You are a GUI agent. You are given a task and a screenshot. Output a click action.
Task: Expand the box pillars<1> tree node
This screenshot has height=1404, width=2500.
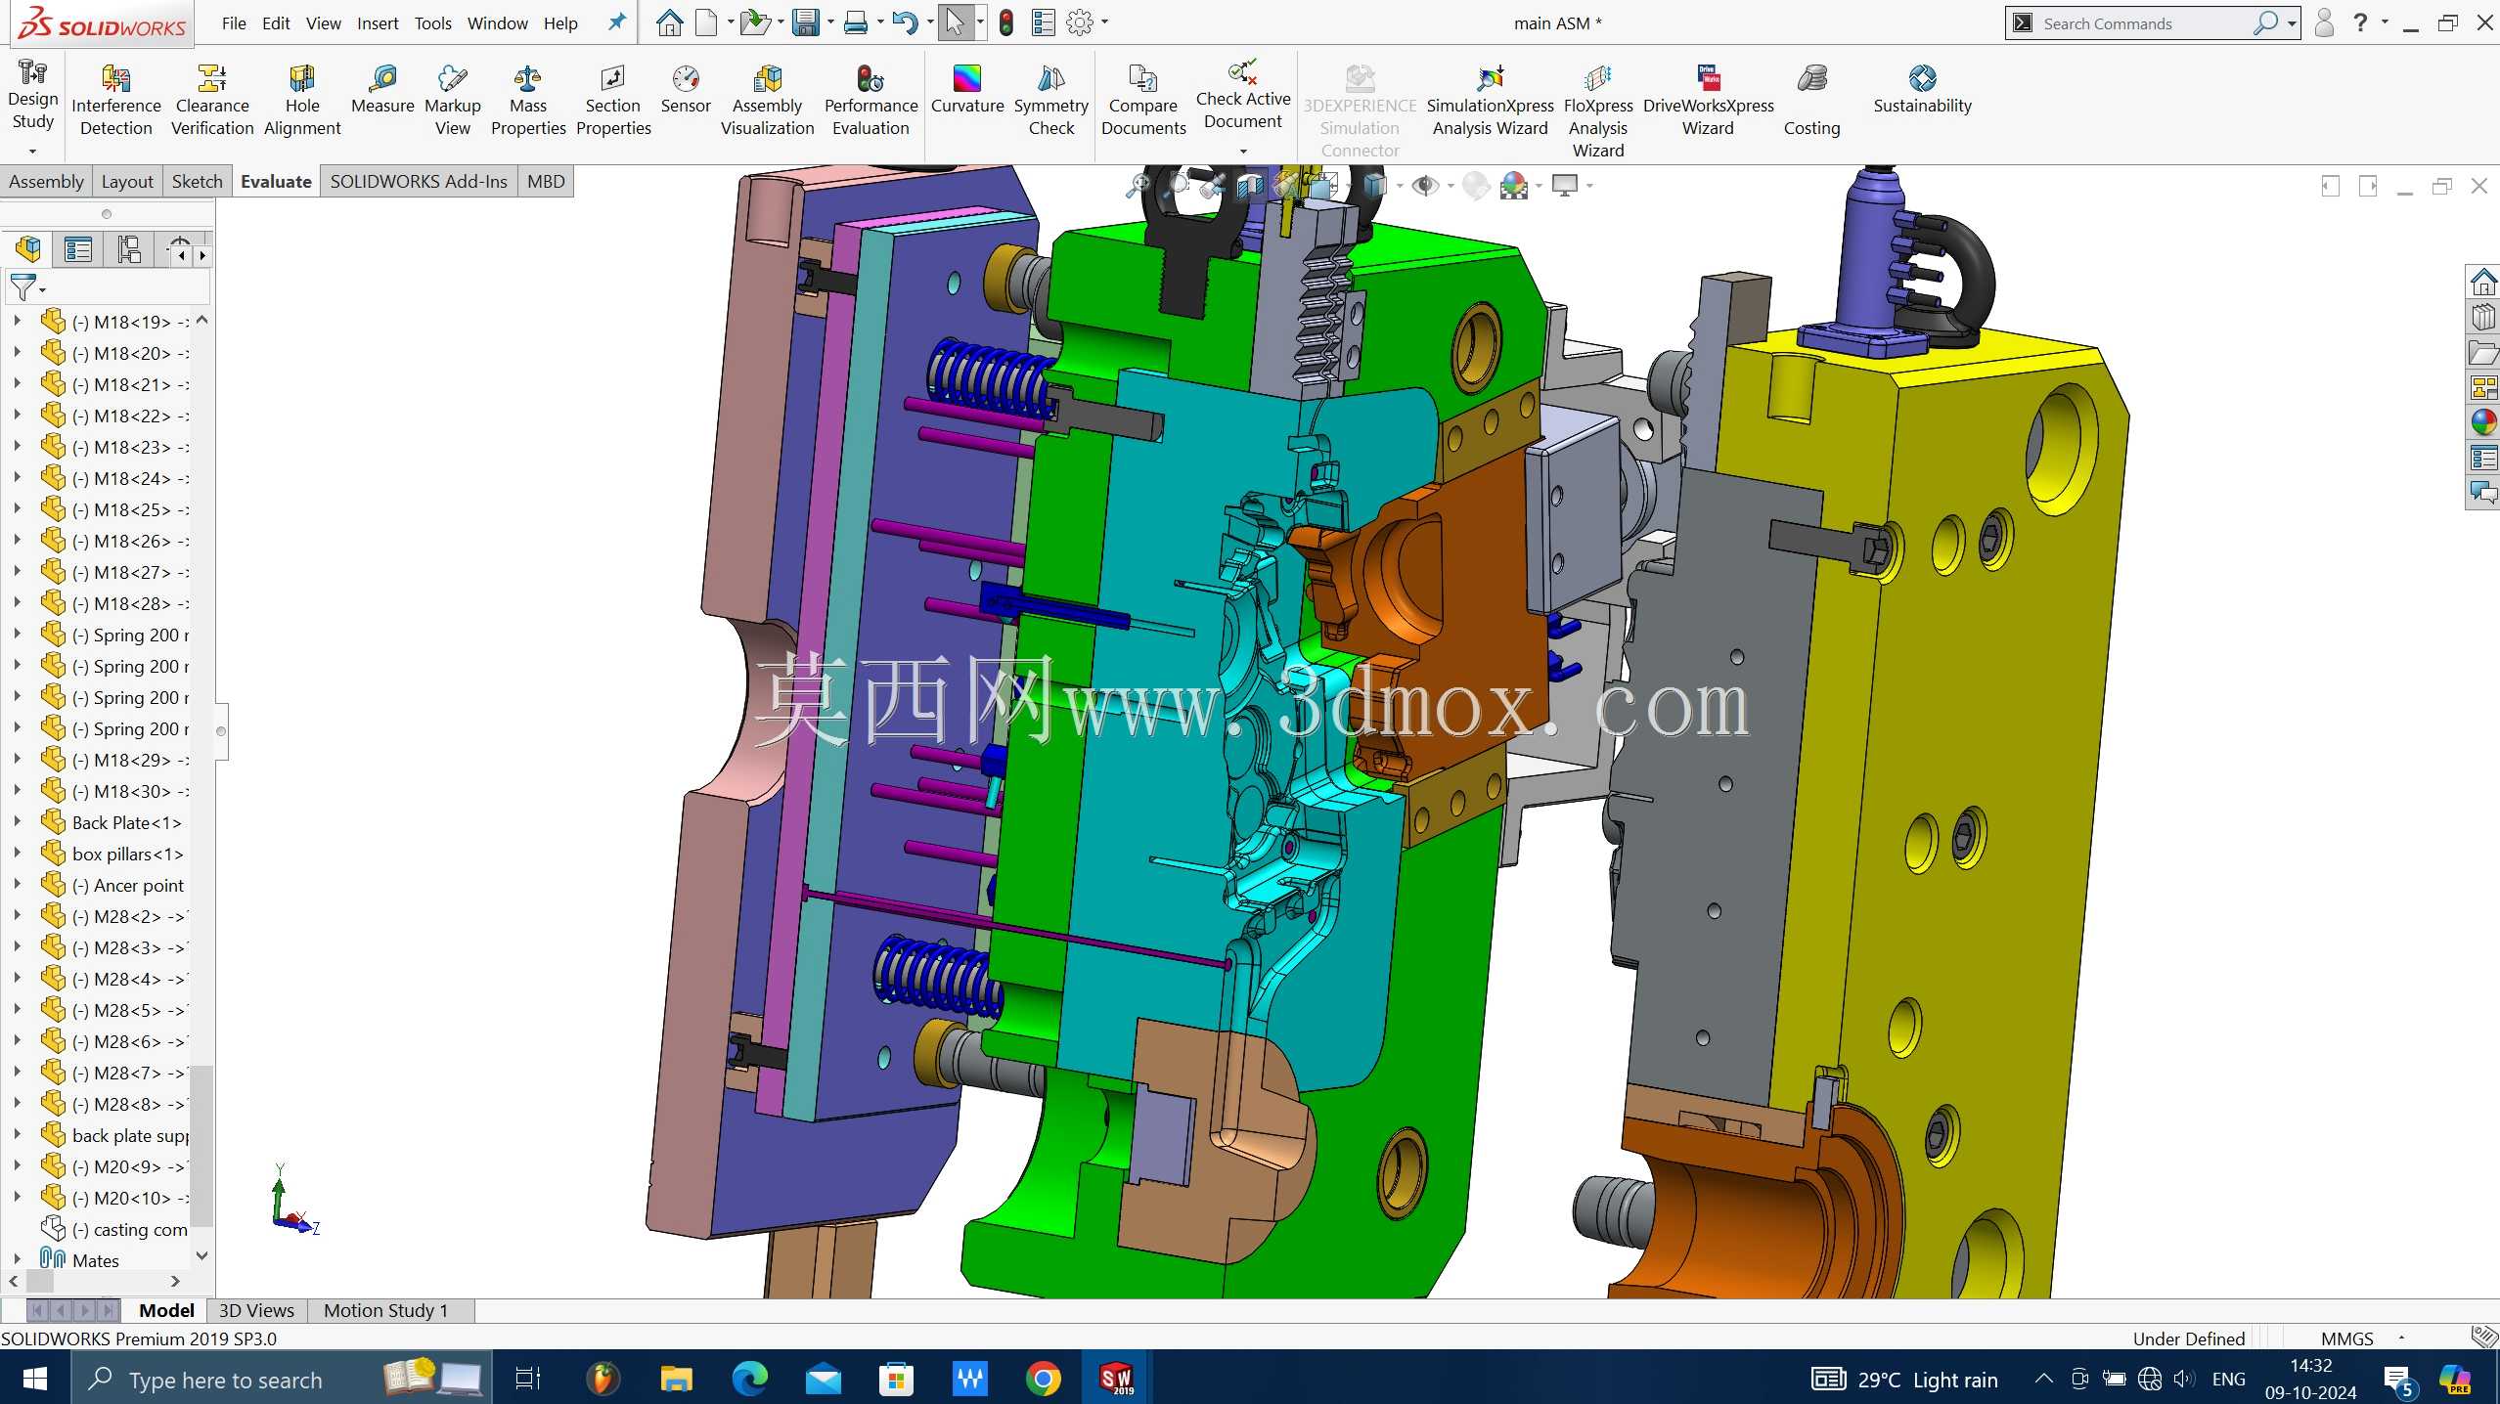17,854
